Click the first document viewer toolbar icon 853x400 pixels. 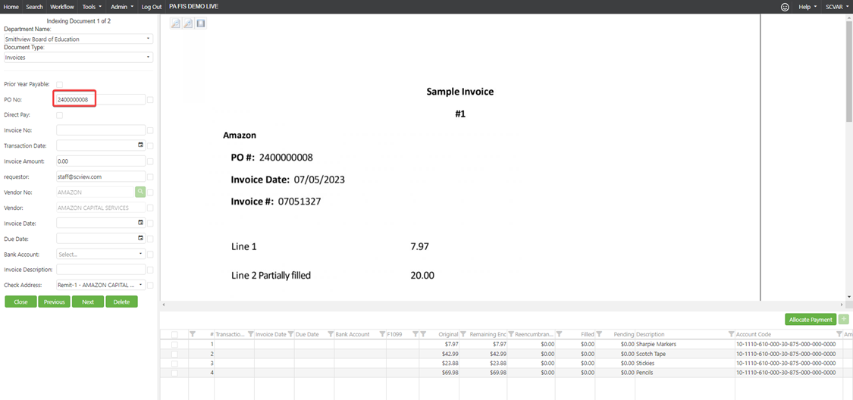[x=175, y=23]
